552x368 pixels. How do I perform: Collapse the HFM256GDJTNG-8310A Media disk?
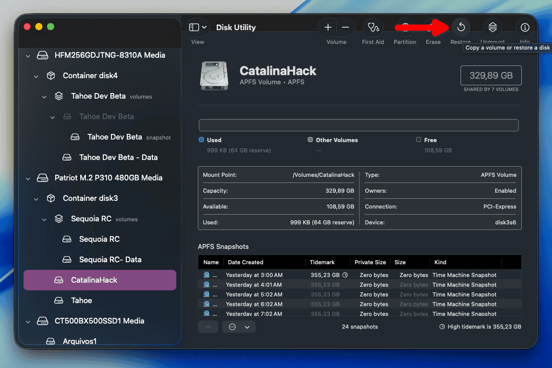coord(28,55)
